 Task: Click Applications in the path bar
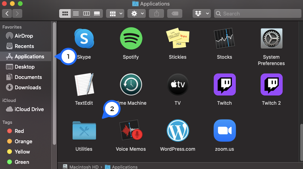pos(121,167)
